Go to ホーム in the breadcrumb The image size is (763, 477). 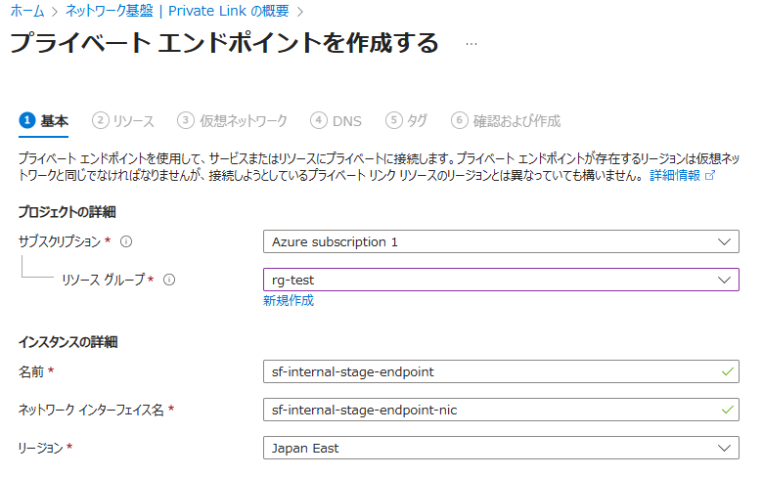click(x=26, y=12)
